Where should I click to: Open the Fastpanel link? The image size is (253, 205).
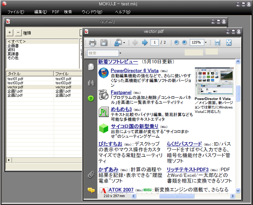[121, 92]
